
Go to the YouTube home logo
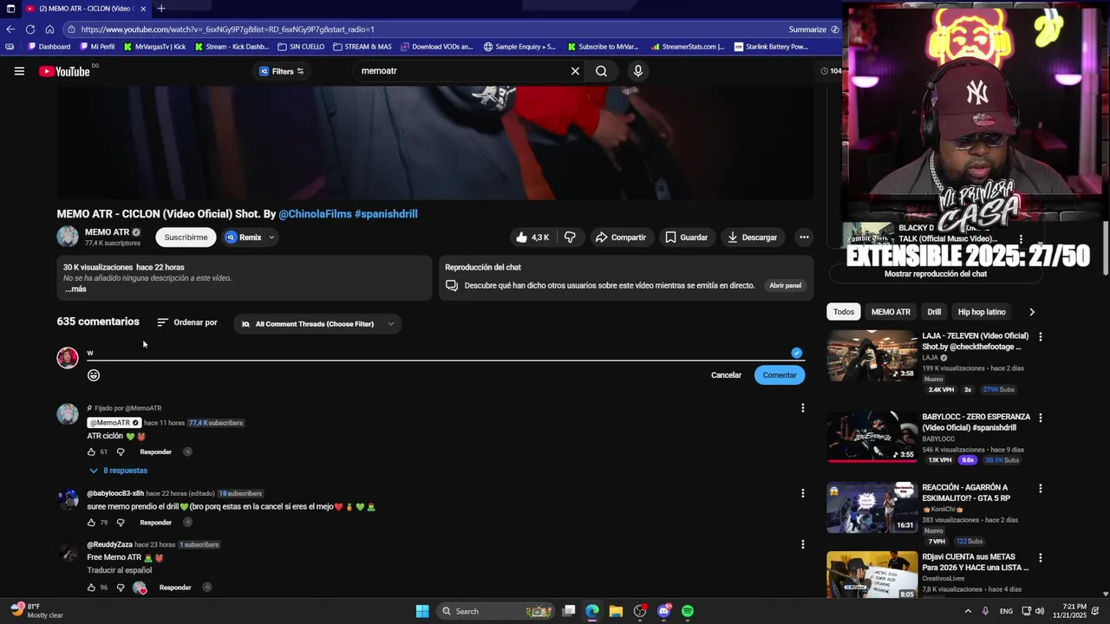tap(65, 71)
